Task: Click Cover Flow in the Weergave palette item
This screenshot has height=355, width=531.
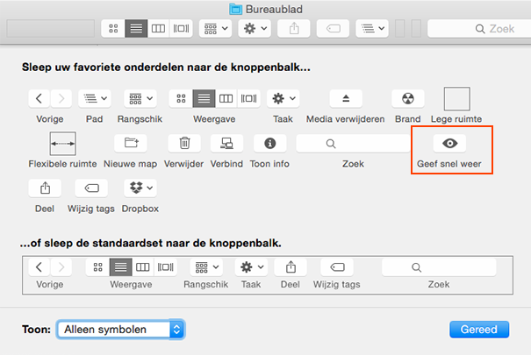Action: tap(249, 98)
